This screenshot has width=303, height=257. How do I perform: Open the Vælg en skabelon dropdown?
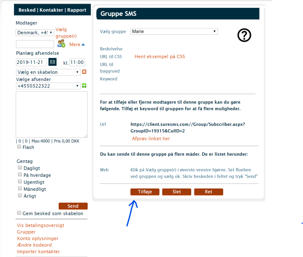click(x=48, y=72)
